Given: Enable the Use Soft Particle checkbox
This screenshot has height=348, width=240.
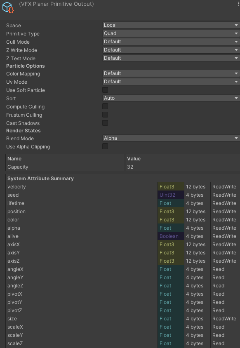Looking at the screenshot, I should [105, 90].
